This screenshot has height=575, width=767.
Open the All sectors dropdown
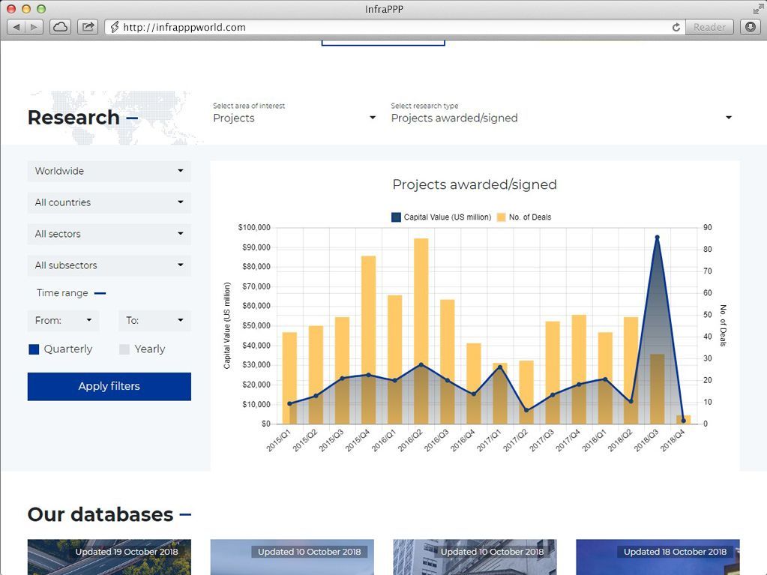(109, 234)
